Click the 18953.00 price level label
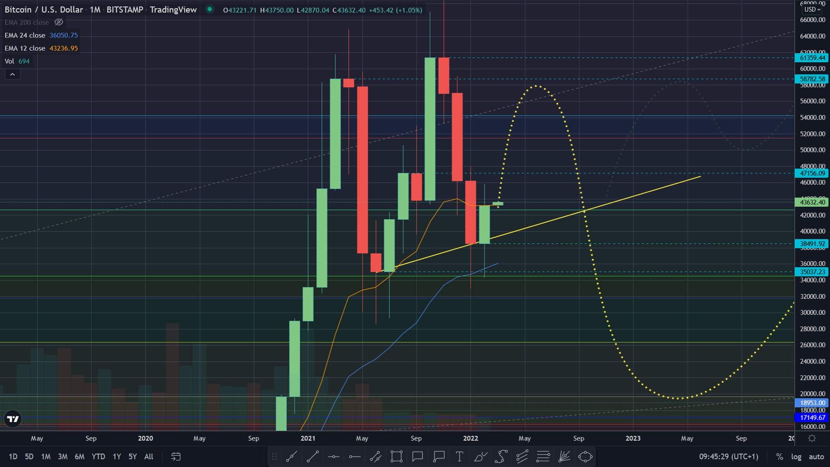 click(x=812, y=403)
